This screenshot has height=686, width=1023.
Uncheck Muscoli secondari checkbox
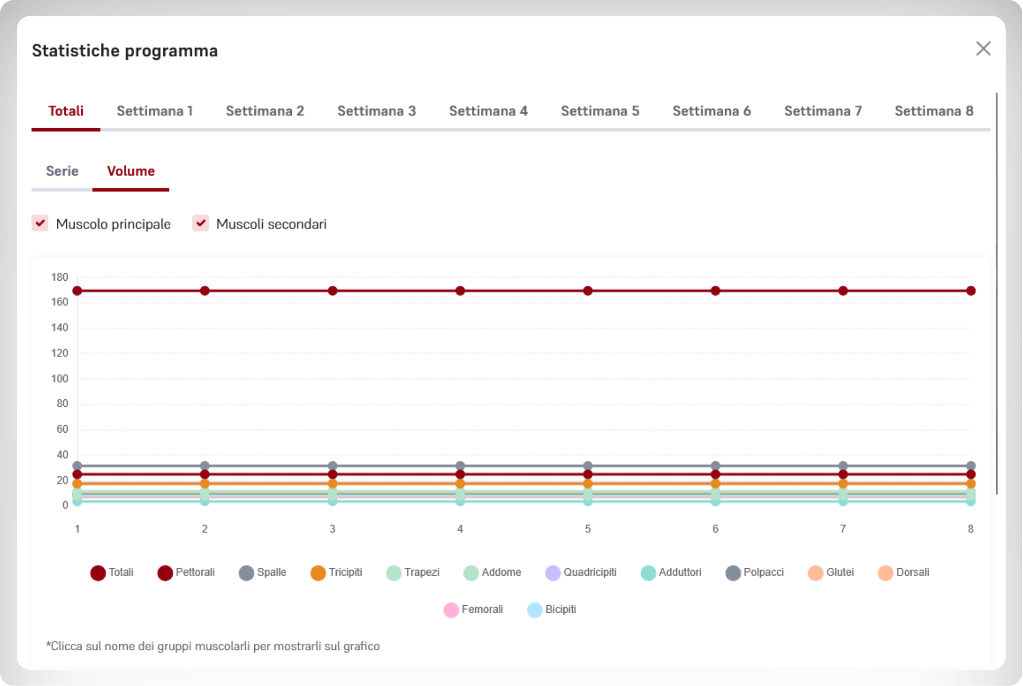[x=200, y=223]
